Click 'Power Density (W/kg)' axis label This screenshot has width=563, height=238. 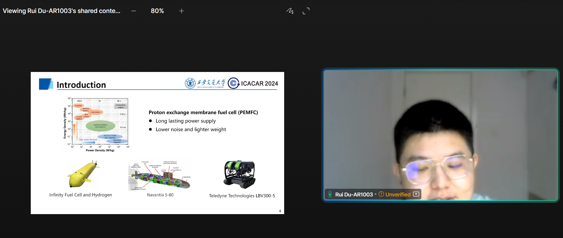click(x=100, y=150)
